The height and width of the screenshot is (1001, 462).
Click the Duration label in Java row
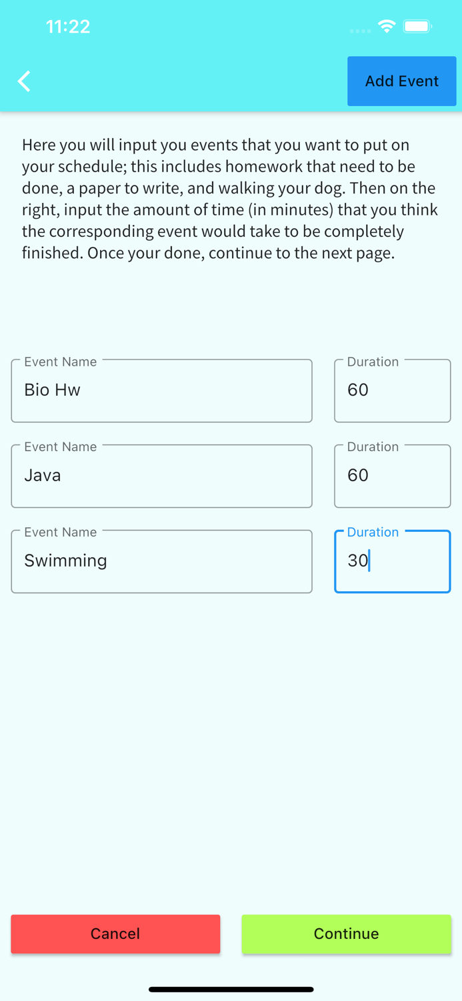click(373, 447)
